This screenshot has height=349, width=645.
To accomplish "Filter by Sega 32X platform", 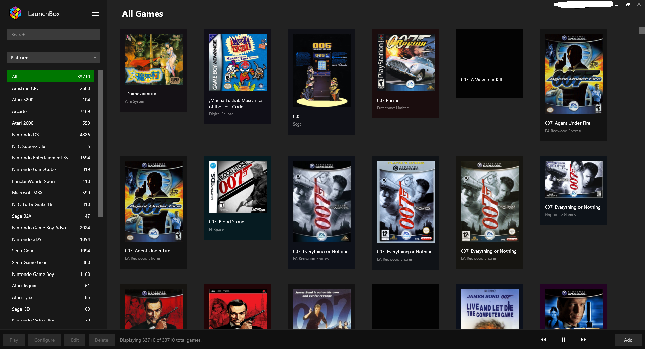I will coord(50,216).
